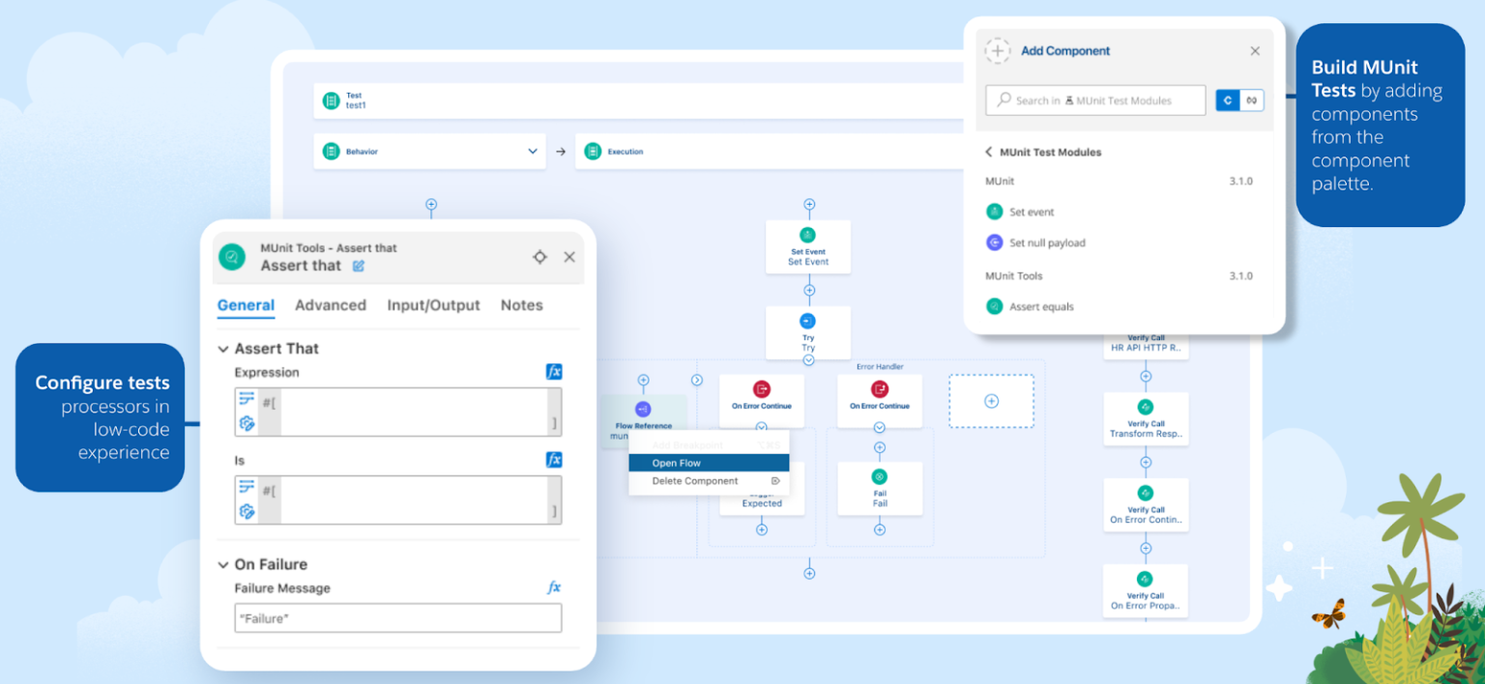Click the Failure Message input field

[398, 618]
